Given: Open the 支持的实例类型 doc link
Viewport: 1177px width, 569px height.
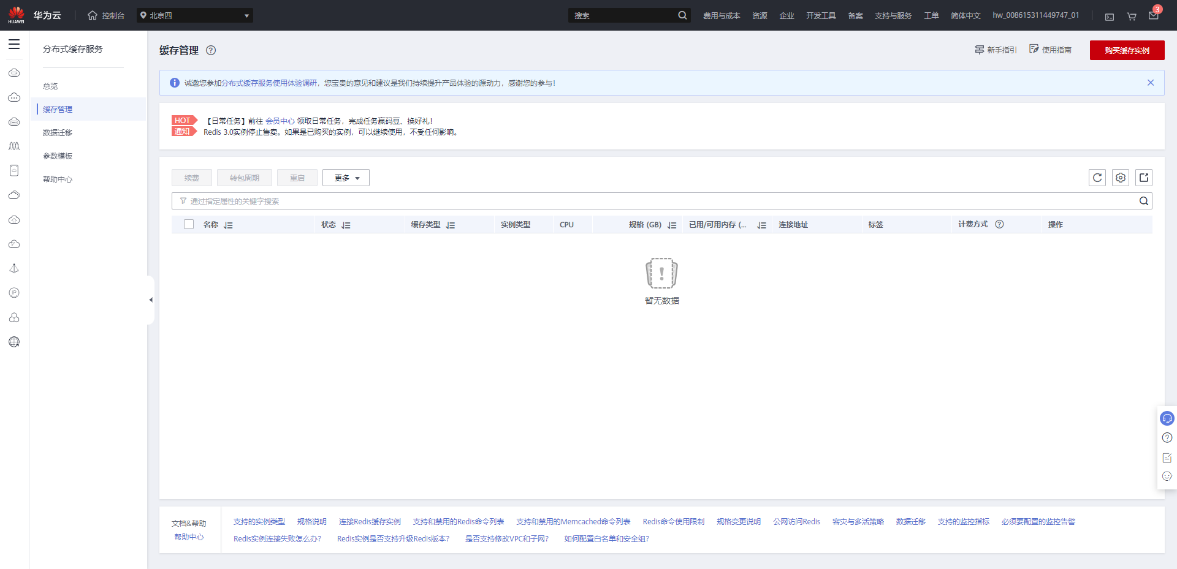Looking at the screenshot, I should pyautogui.click(x=259, y=522).
